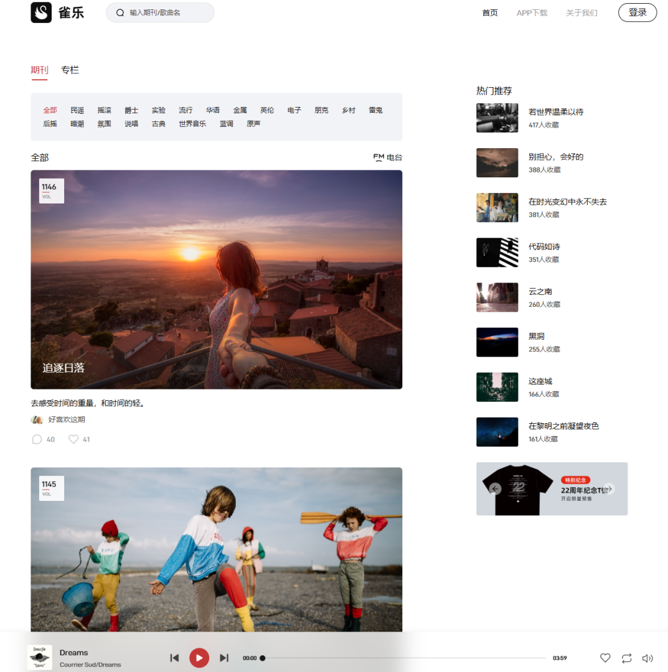
Task: Skip to next track in player bar
Action: coord(224,658)
